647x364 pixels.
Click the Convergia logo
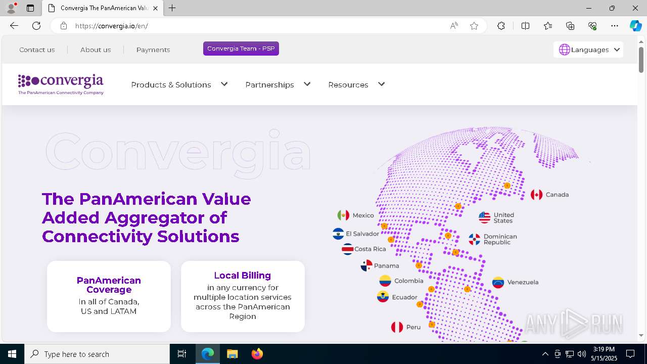pyautogui.click(x=61, y=84)
